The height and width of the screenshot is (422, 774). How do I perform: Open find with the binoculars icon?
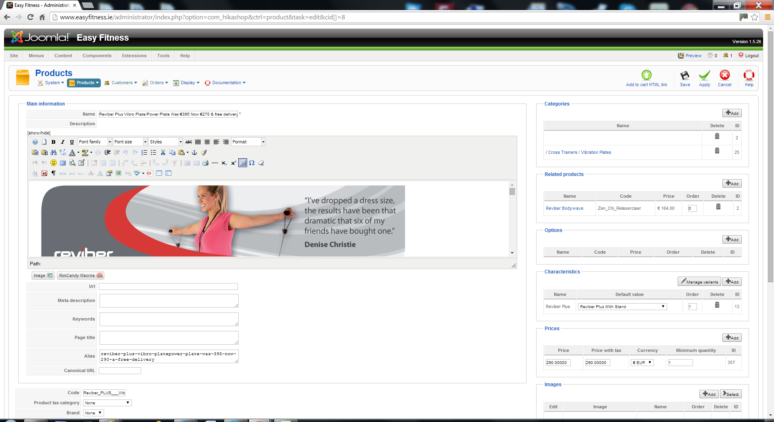[x=54, y=152]
